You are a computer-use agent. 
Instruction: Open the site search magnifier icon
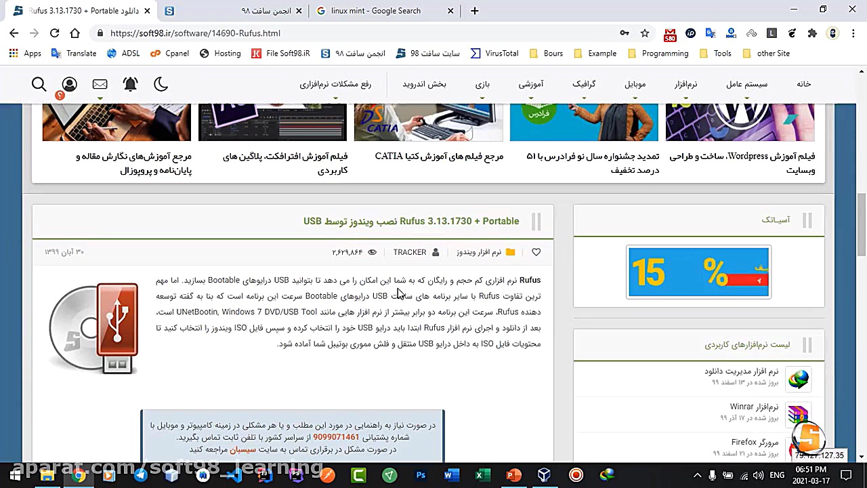tap(39, 84)
